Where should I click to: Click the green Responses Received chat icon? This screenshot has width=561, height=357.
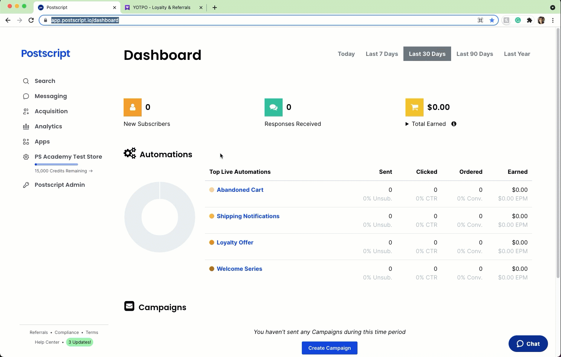pyautogui.click(x=274, y=107)
